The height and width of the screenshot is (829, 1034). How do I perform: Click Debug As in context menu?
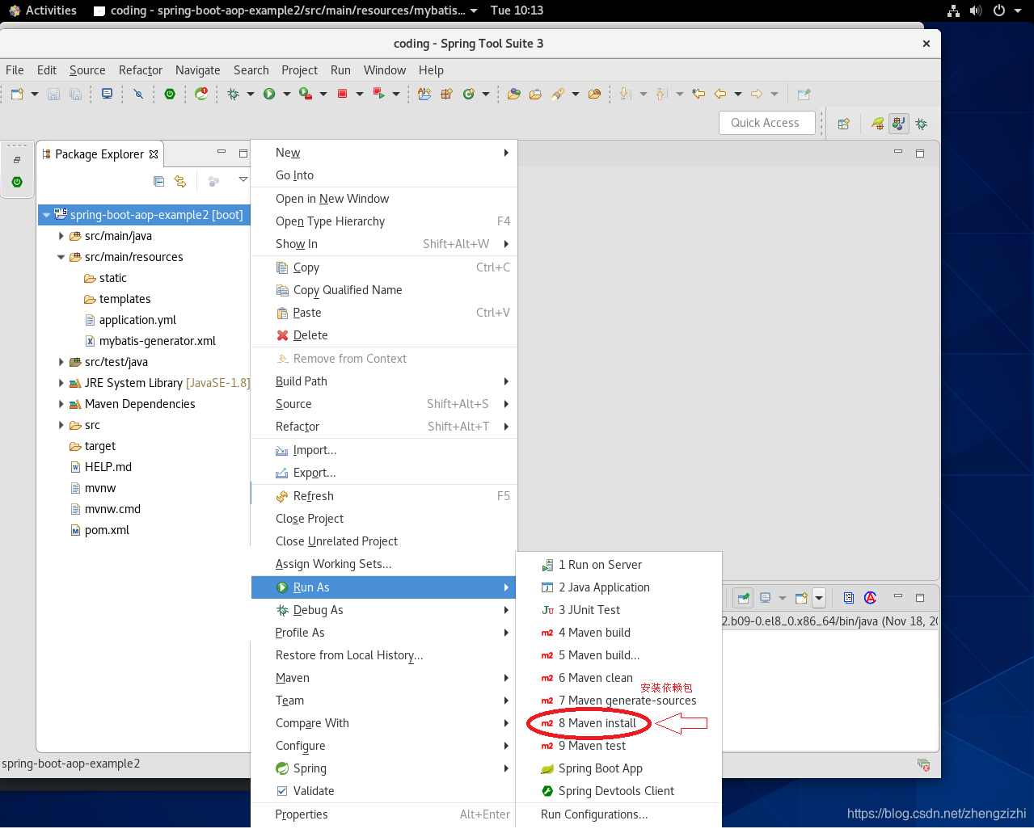(x=383, y=610)
